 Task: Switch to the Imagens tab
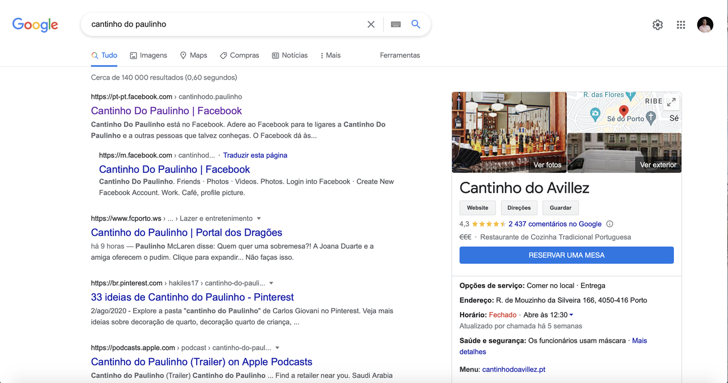click(148, 55)
